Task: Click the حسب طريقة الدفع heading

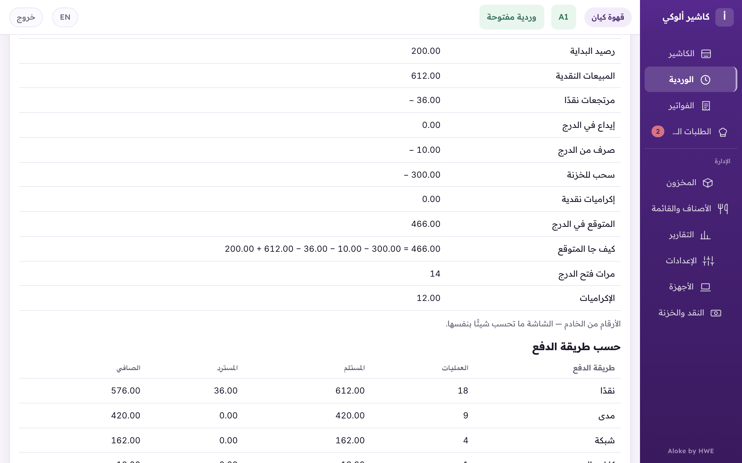Action: click(x=576, y=347)
